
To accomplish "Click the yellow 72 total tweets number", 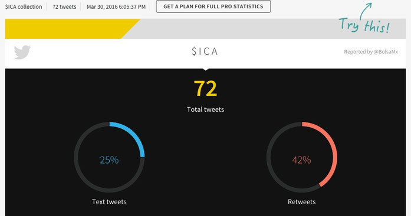I will coord(205,88).
